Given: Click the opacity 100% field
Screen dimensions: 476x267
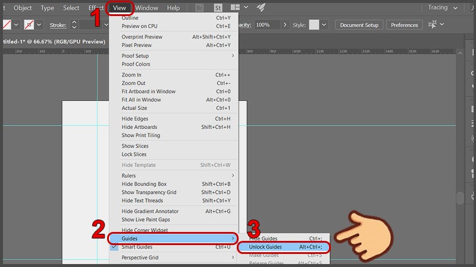Looking at the screenshot, I should 267,25.
